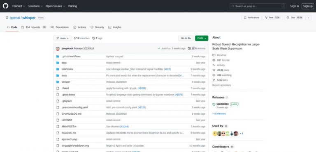The height and width of the screenshot is (152, 316).
Task: Open the Used by section heading
Action: 220,126
